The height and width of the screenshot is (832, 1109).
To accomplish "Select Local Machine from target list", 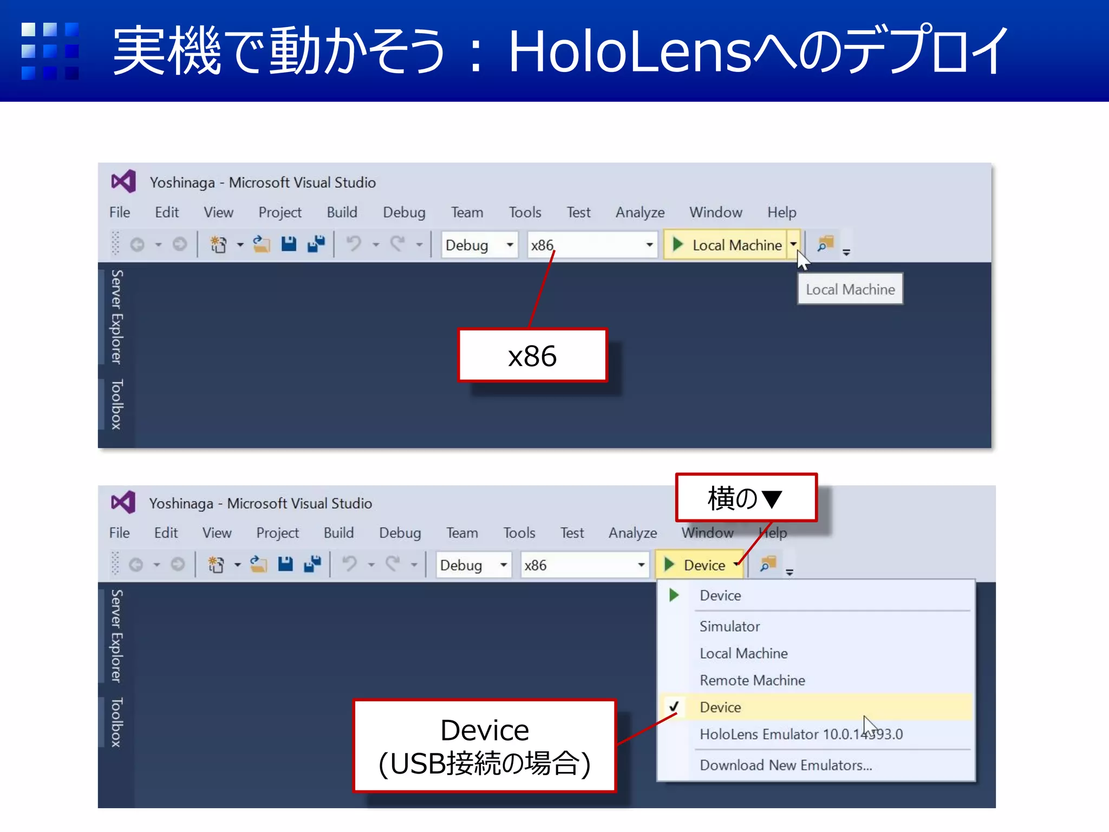I will click(x=816, y=653).
